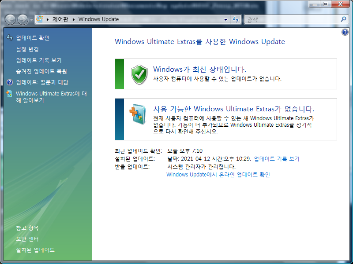The image size is (353, 264).
Task: Click the refresh button next to address bar
Action: click(236, 19)
